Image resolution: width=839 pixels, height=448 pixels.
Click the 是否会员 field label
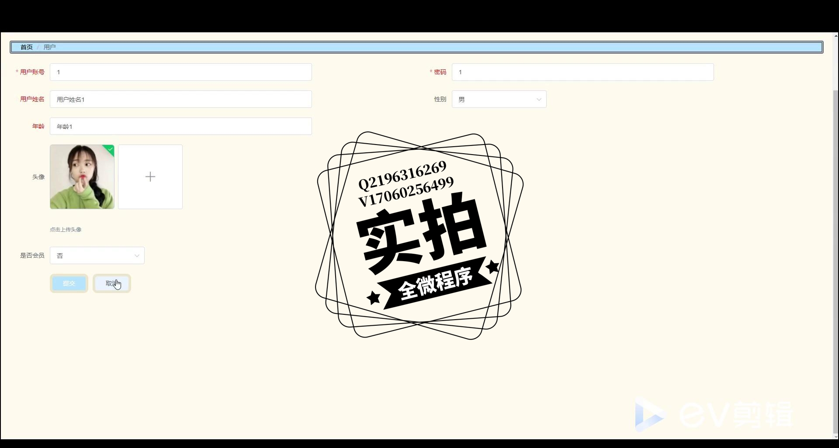[x=32, y=255]
